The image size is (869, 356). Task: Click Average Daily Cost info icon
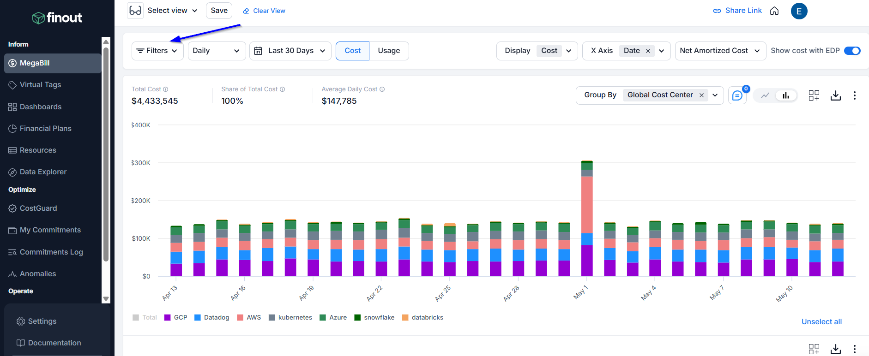382,89
